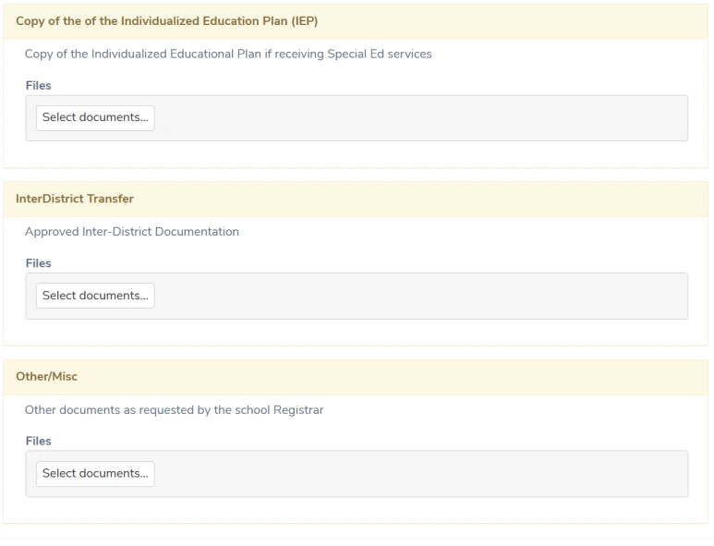Click the Approved Inter-District Documentation text

click(x=132, y=232)
